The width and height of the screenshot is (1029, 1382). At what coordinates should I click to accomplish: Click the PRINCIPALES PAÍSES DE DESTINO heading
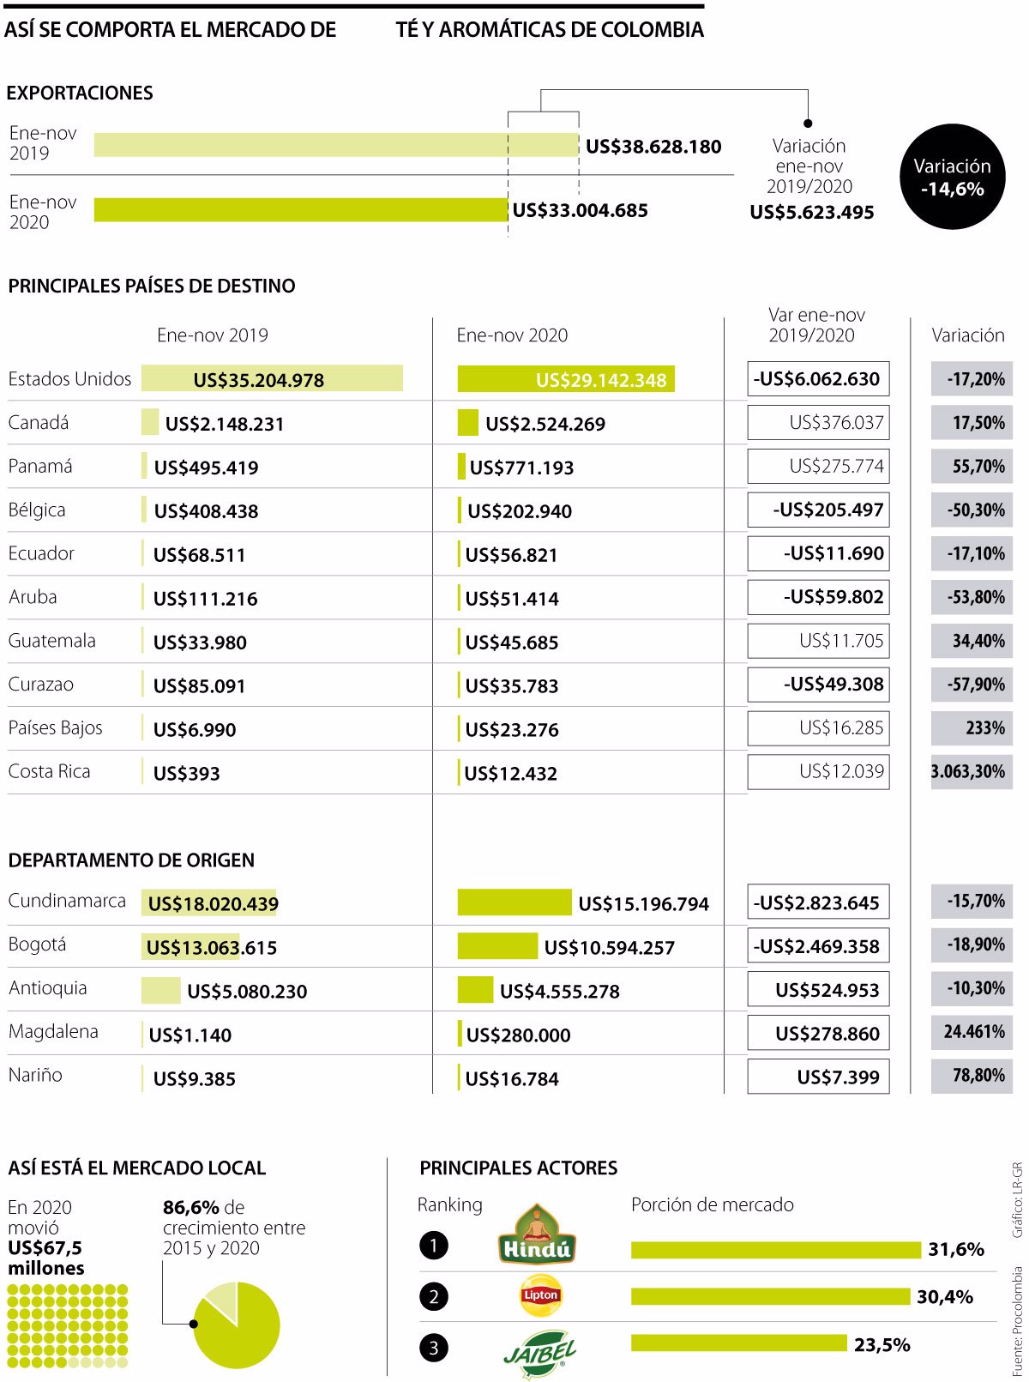(152, 286)
